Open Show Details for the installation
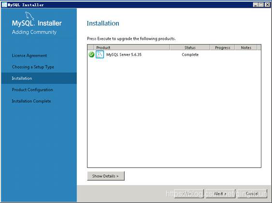This screenshot has height=203, width=272. pos(106,176)
